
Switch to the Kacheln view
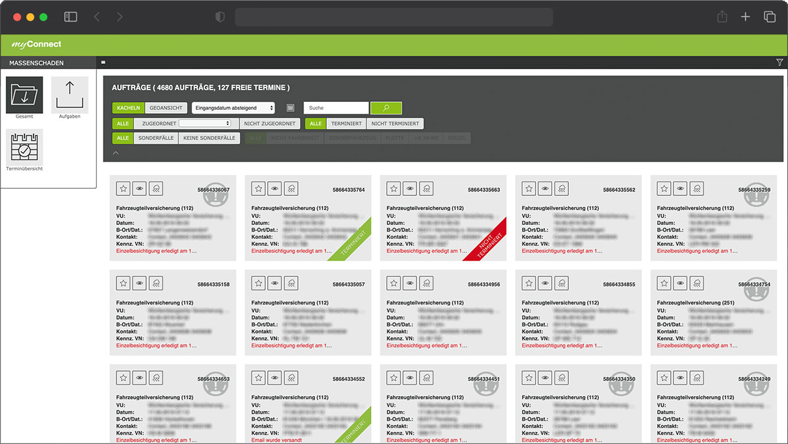pos(128,108)
